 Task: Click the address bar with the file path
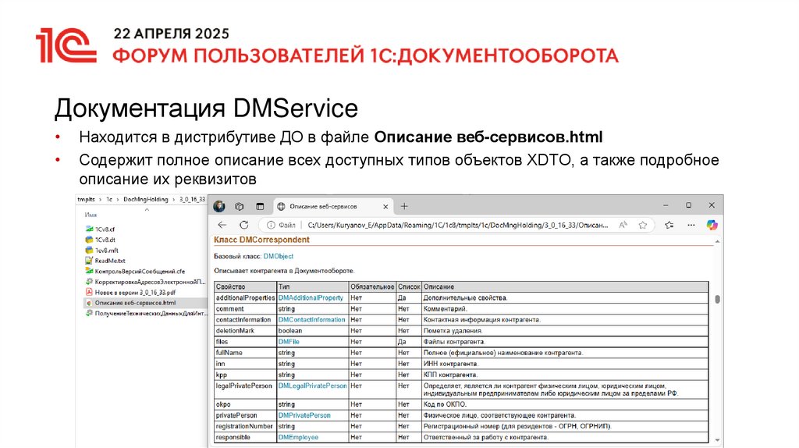pos(457,225)
